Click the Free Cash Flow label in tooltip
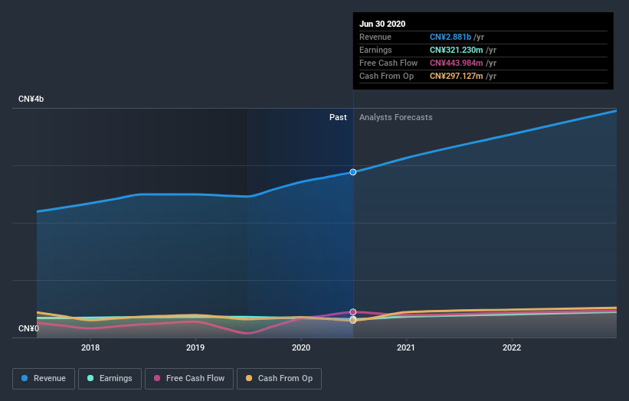The width and height of the screenshot is (629, 401). tap(388, 63)
